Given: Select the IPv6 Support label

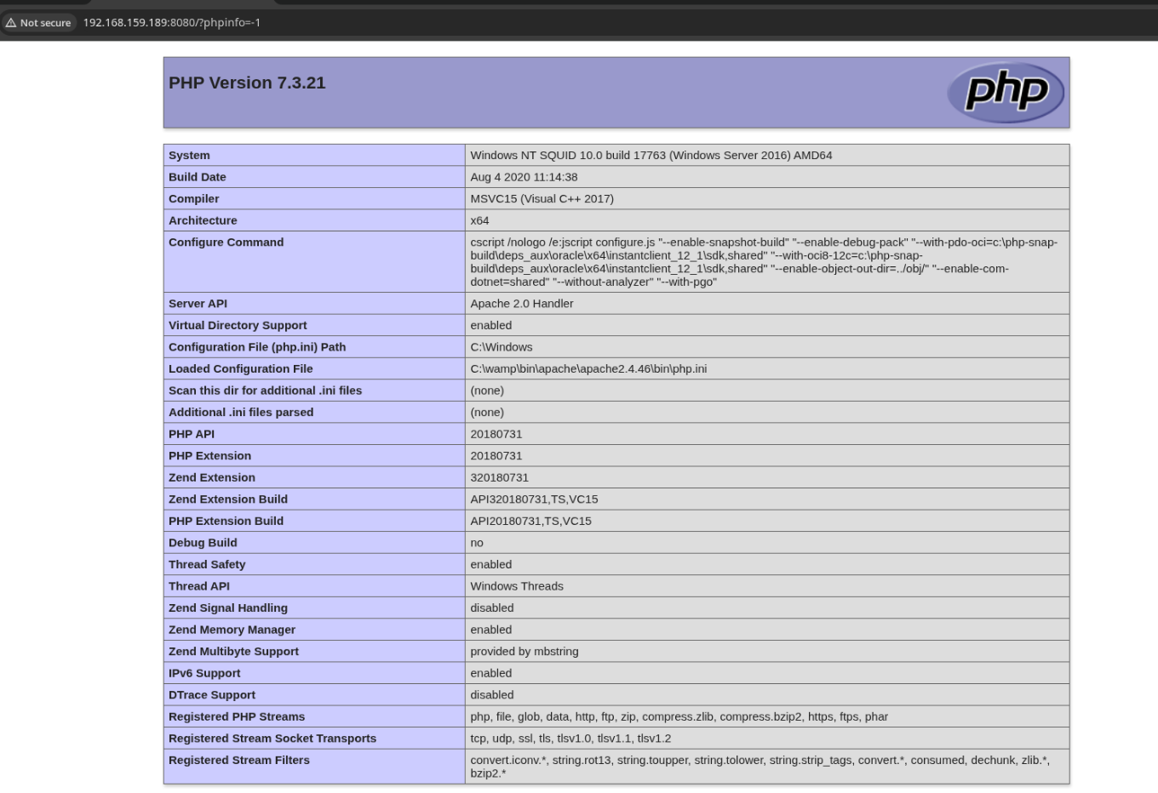Looking at the screenshot, I should [x=204, y=673].
